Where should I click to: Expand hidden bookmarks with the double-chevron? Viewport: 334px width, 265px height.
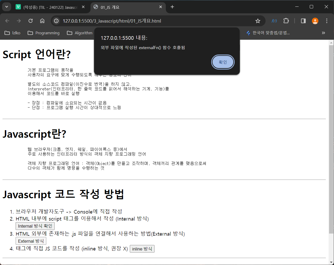(323, 33)
